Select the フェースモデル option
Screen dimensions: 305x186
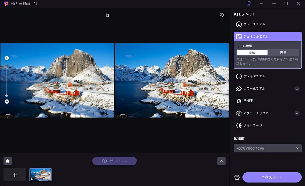coord(254,24)
